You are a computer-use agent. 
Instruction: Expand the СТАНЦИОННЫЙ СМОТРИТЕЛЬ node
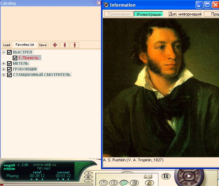[4, 75]
